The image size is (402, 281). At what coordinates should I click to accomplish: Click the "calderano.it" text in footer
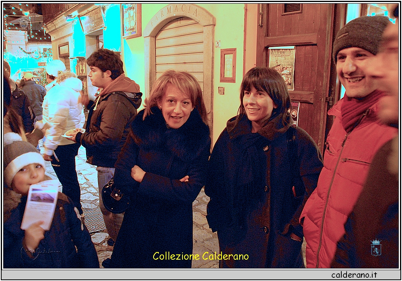354,275
